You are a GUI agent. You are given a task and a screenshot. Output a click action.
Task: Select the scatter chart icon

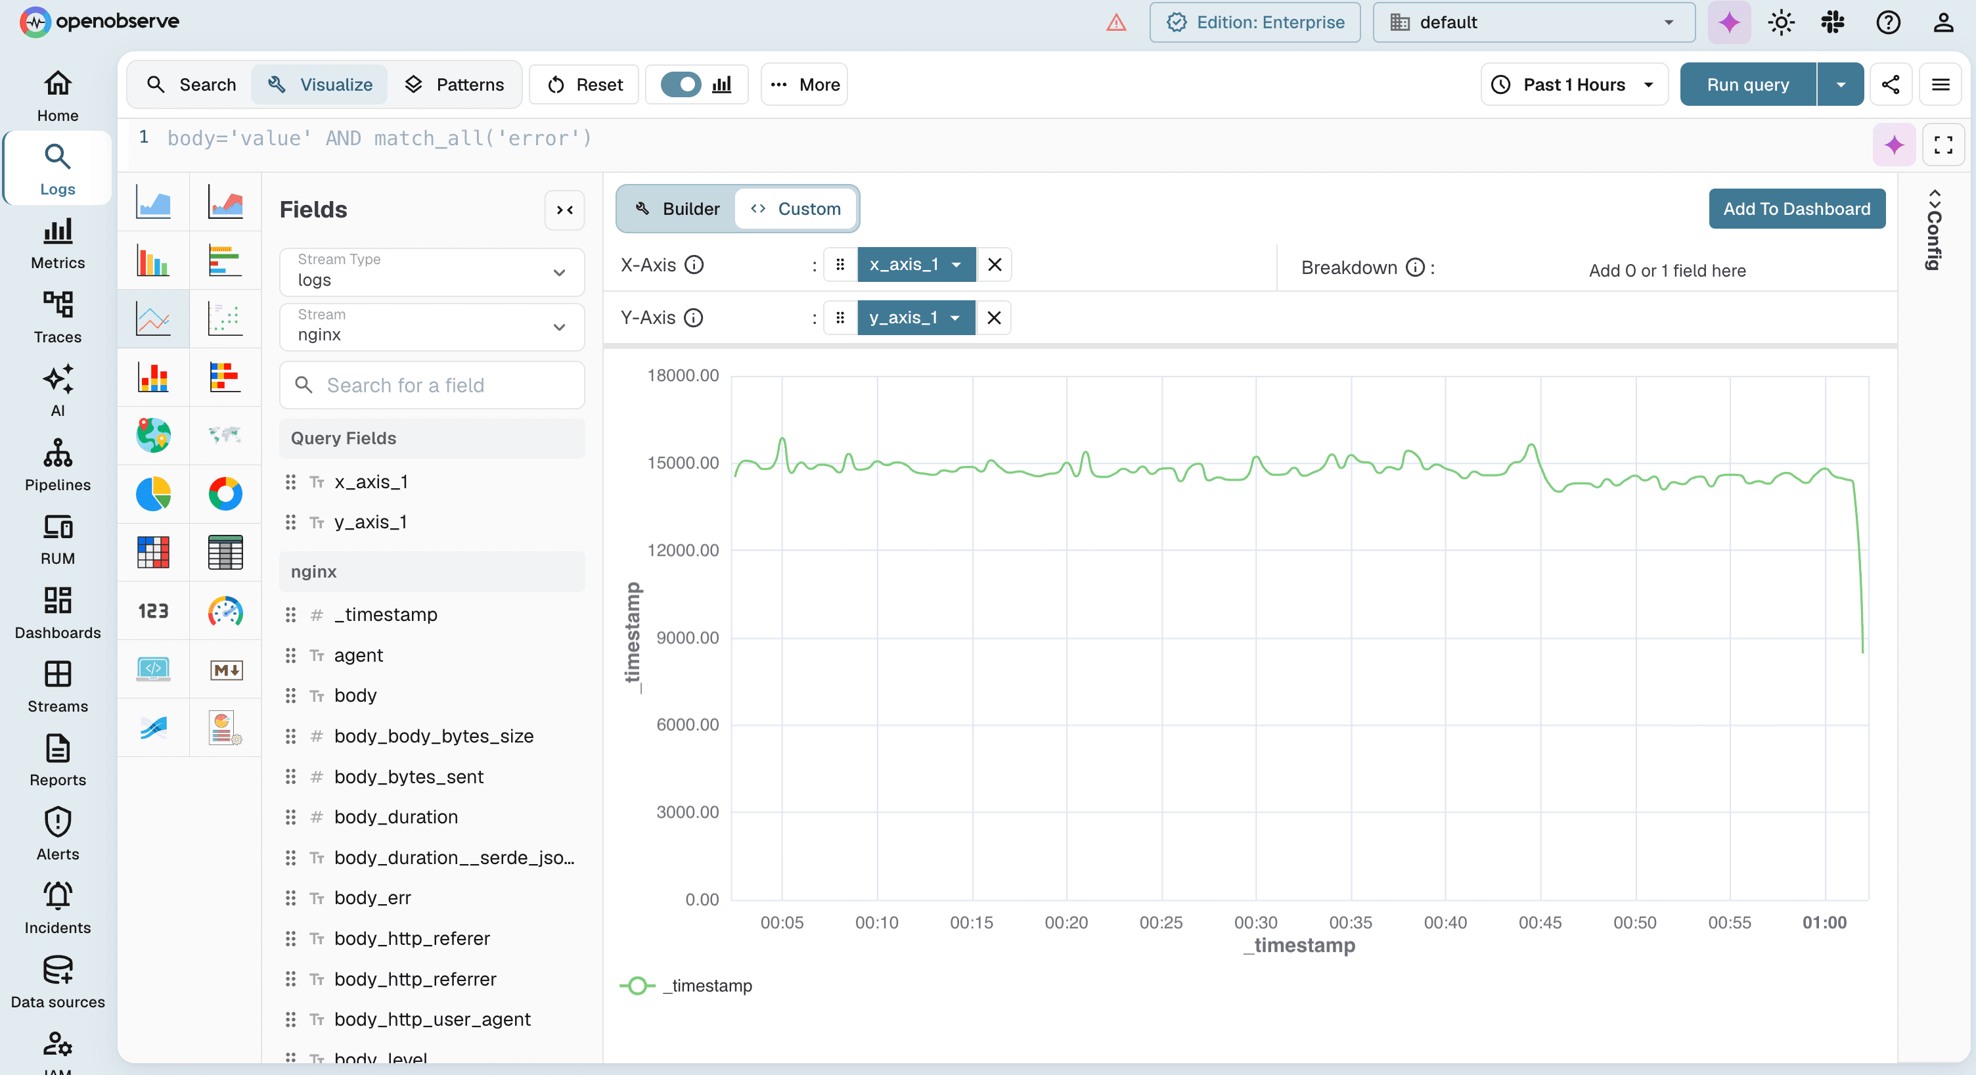click(x=225, y=319)
